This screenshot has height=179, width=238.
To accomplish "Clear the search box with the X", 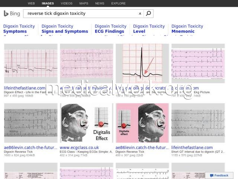I will [140, 13].
